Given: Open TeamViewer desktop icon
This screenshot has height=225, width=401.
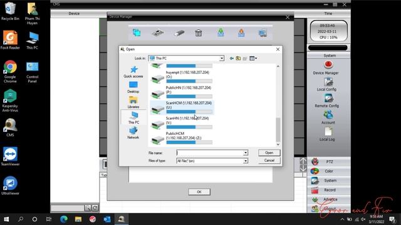Looking at the screenshot, I should pos(10,156).
